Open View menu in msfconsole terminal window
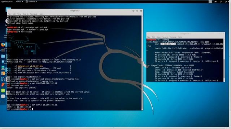The height and width of the screenshot is (129, 231). point(19,14)
